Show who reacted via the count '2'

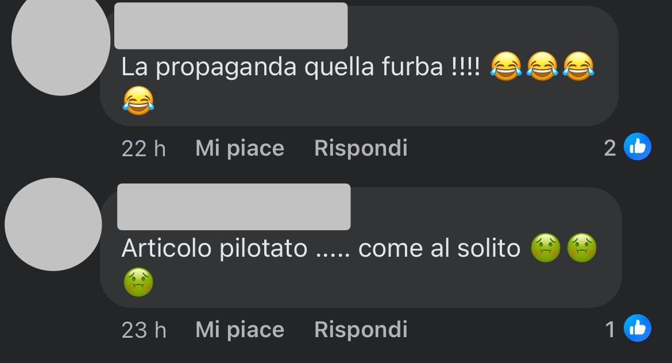click(x=610, y=148)
